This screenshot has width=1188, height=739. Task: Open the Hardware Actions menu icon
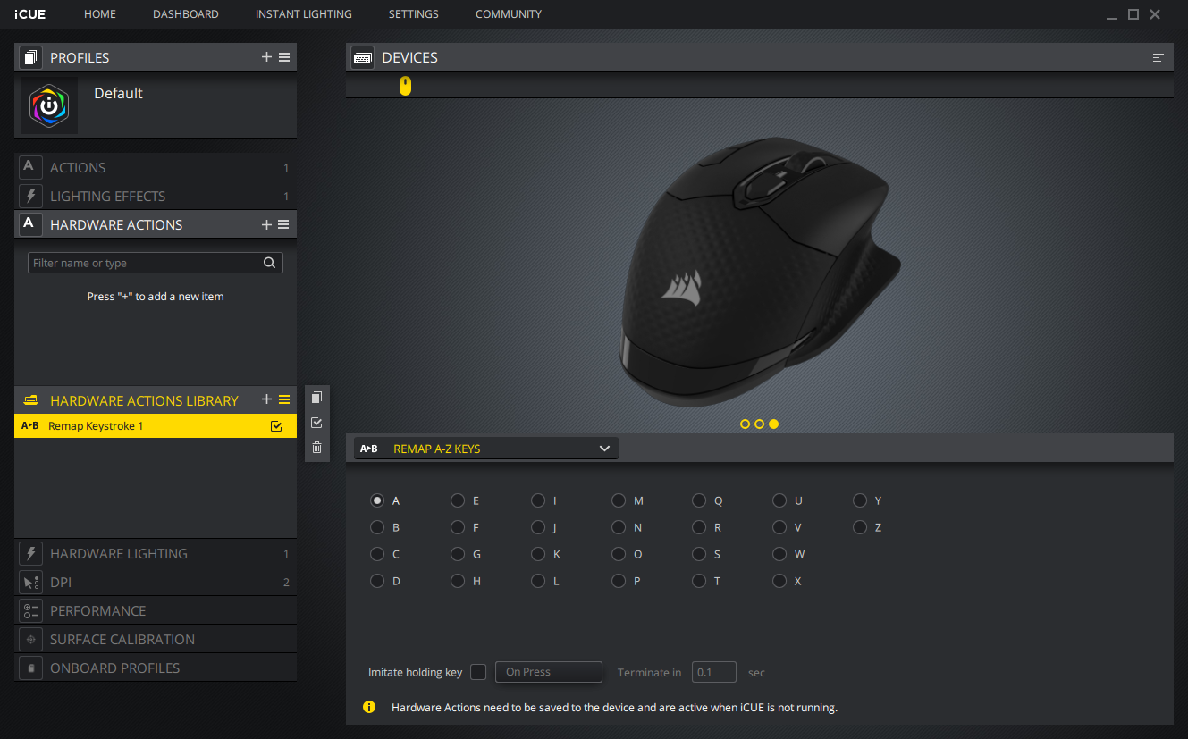click(284, 224)
